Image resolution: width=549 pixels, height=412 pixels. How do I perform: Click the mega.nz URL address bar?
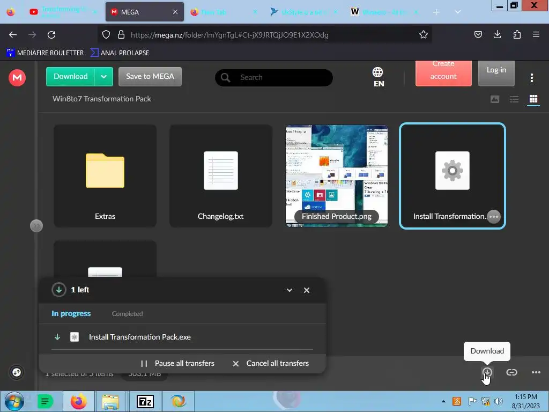click(x=266, y=35)
